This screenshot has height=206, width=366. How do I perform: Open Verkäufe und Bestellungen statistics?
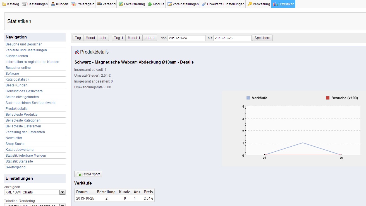(x=26, y=50)
